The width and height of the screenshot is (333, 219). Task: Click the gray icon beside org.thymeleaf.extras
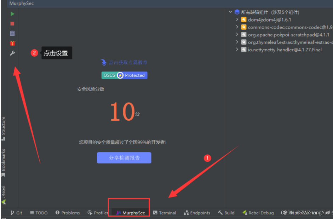243,42
